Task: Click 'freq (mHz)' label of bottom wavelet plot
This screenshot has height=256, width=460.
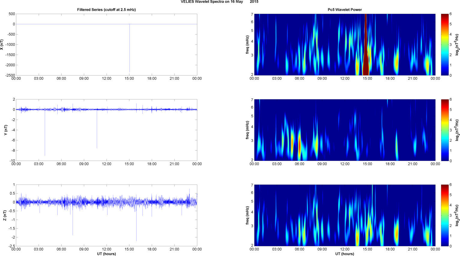Action: click(x=247, y=215)
